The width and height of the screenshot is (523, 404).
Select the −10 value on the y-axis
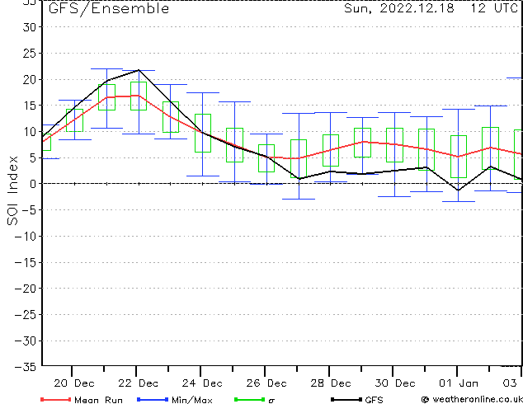tap(26, 237)
